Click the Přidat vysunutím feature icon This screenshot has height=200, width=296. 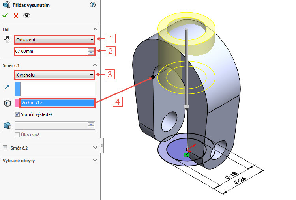click(x=7, y=5)
